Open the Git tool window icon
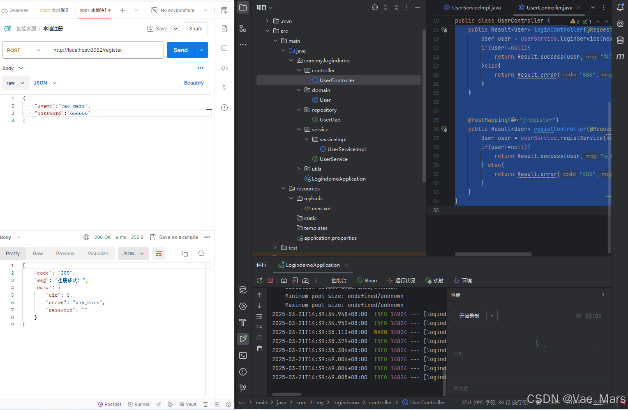The width and height of the screenshot is (628, 410). [243, 388]
